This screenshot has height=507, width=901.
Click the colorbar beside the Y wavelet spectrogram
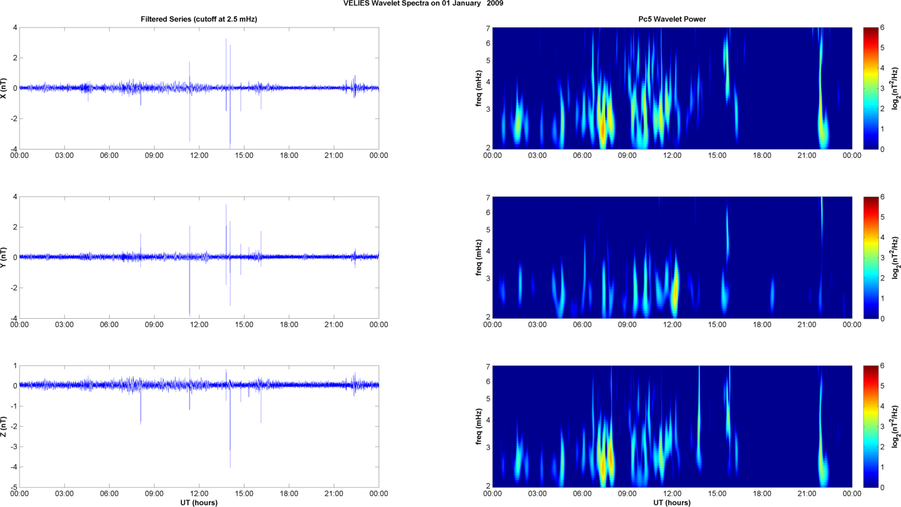871,257
